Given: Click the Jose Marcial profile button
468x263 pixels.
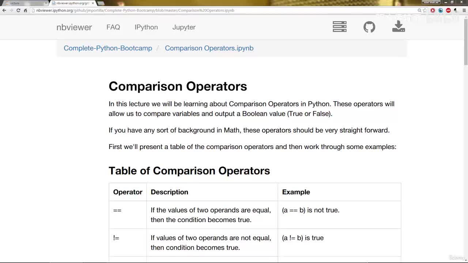Looking at the screenshot, I should coord(431,2).
